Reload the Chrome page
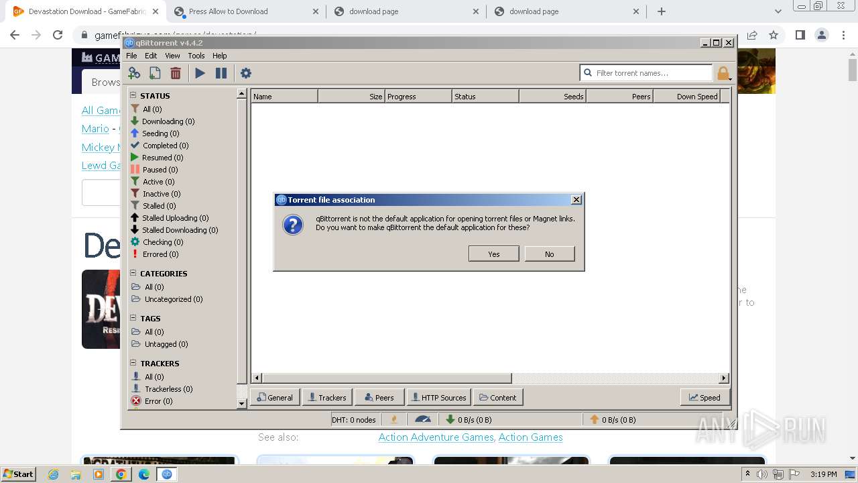 point(58,35)
